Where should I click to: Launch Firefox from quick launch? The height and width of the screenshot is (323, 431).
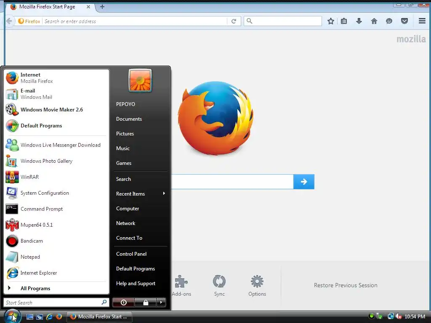59,317
